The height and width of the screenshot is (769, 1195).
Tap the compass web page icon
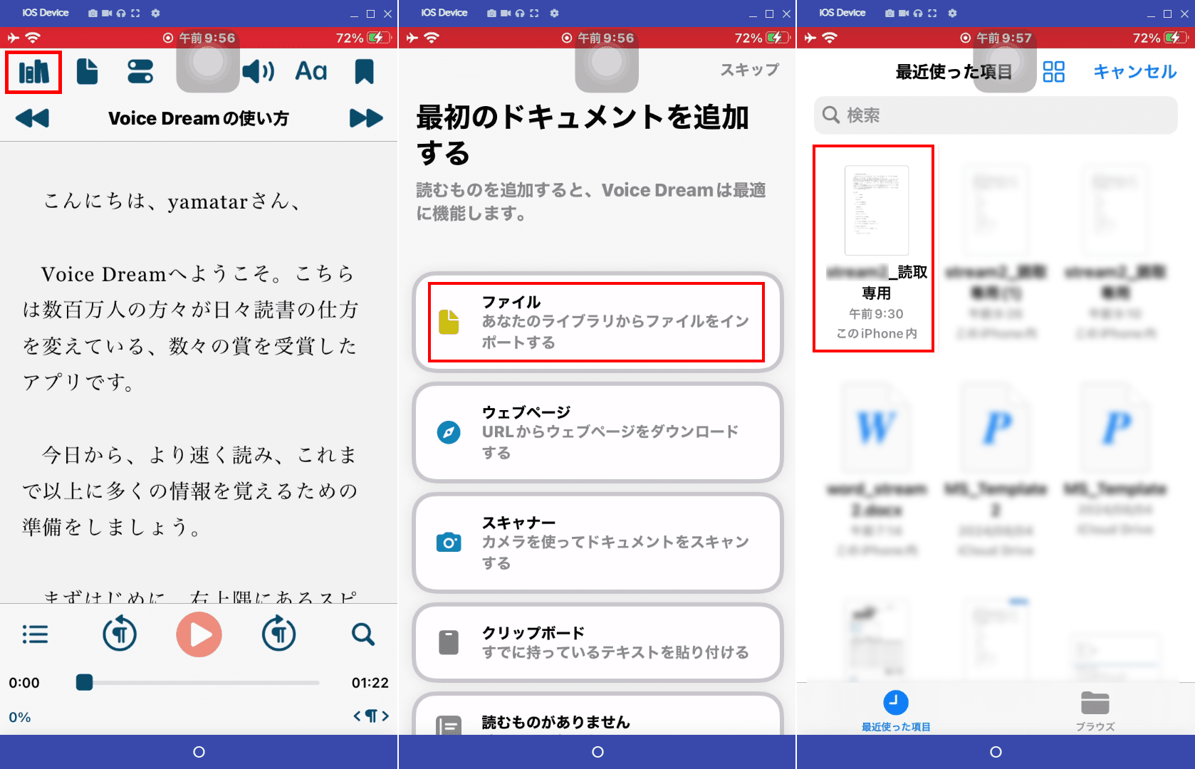point(449,432)
